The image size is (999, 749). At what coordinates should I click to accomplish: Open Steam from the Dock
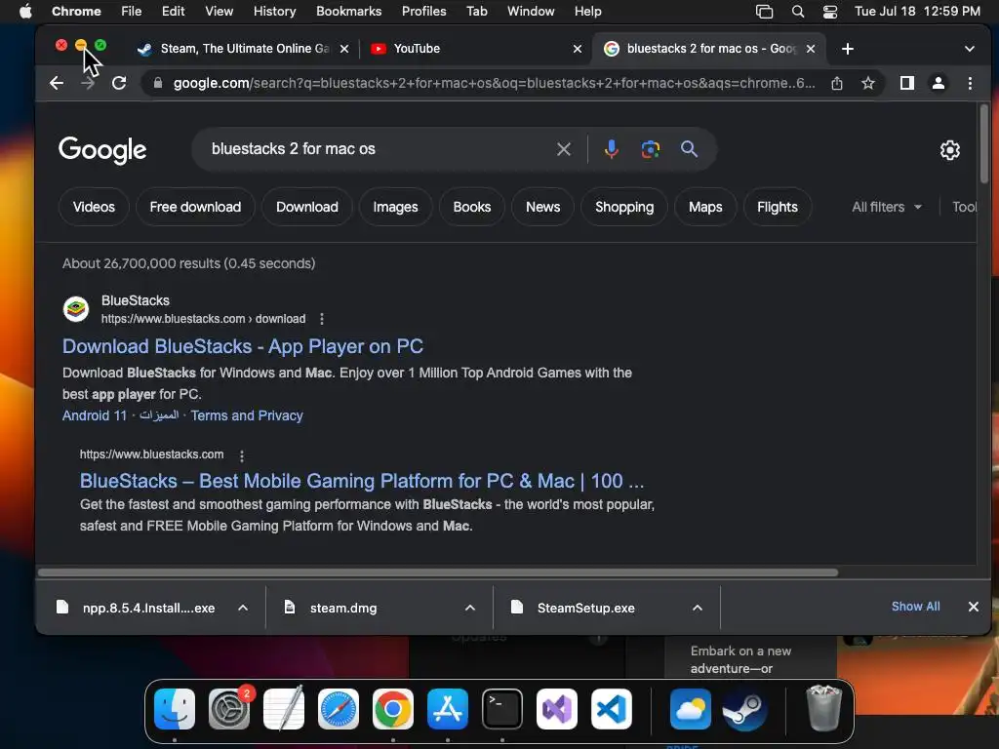pyautogui.click(x=744, y=709)
